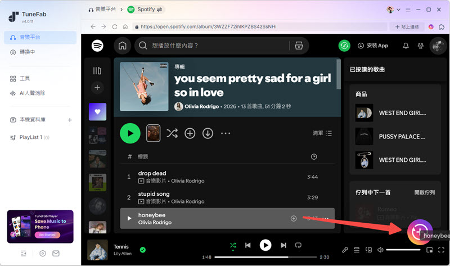Click the floating TuneFab add-to-convert button
Image resolution: width=450 pixels, height=266 pixels.
point(420,232)
